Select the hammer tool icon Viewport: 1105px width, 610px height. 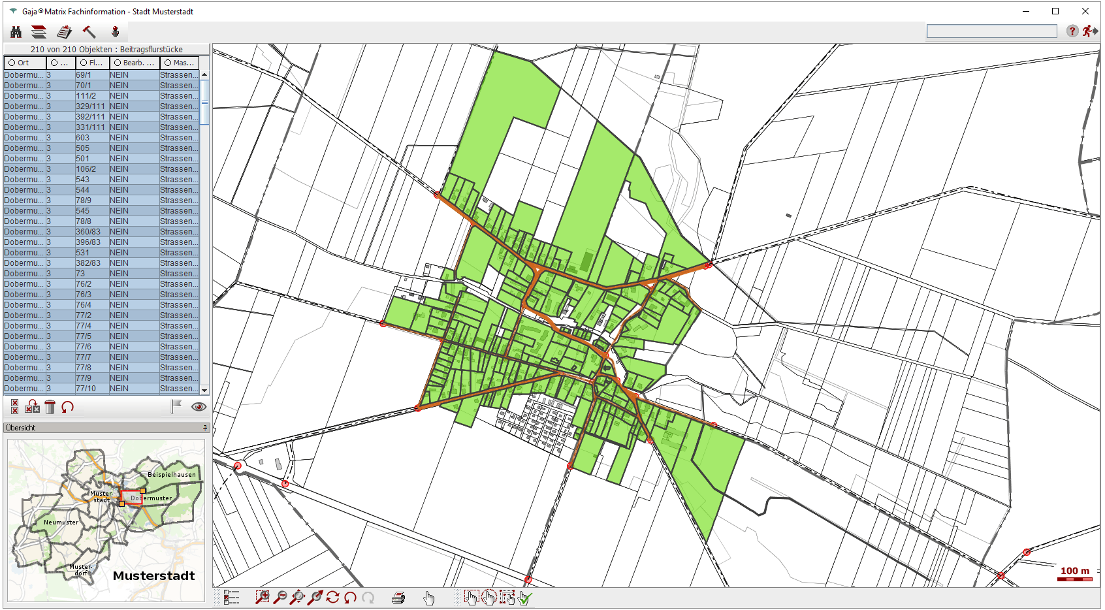89,31
